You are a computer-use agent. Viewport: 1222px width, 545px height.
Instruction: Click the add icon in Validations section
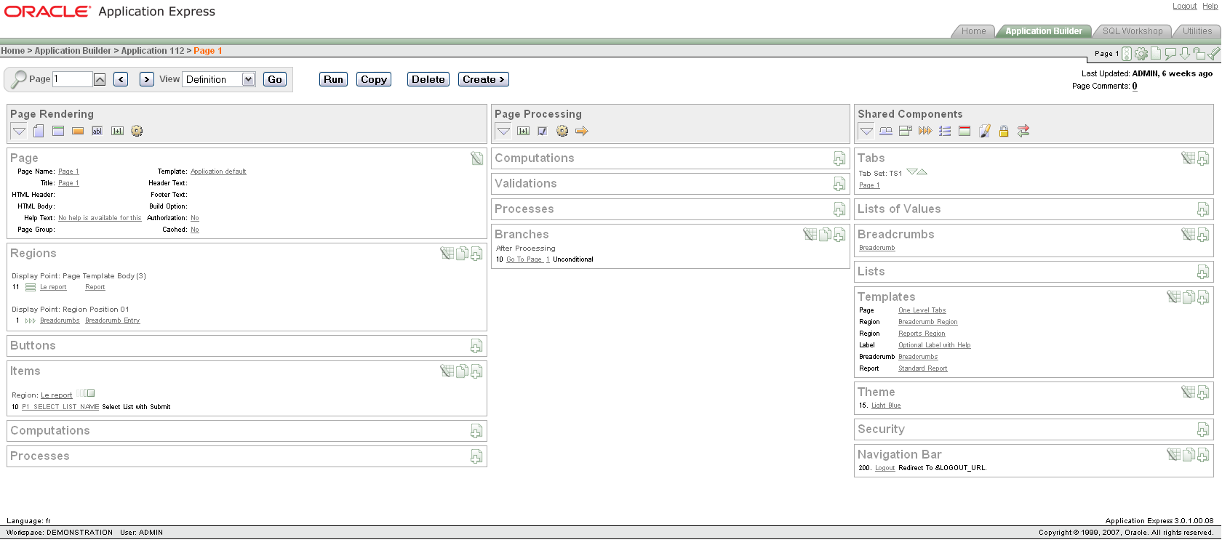839,184
